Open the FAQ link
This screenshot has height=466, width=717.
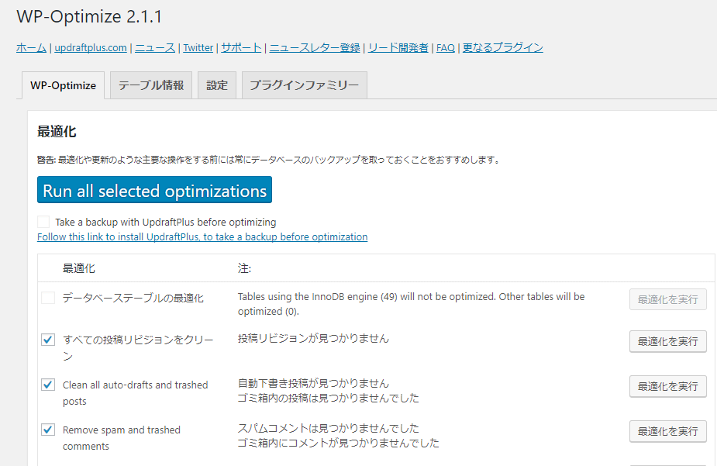[x=446, y=47]
